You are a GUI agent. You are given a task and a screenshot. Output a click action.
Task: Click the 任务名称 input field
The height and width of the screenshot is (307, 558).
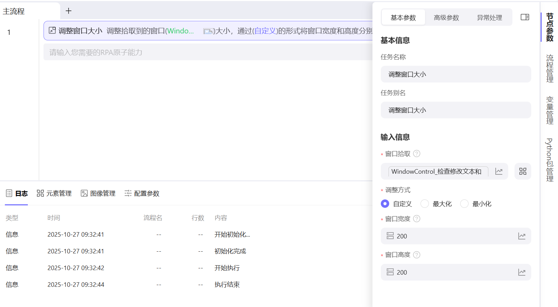[456, 74]
